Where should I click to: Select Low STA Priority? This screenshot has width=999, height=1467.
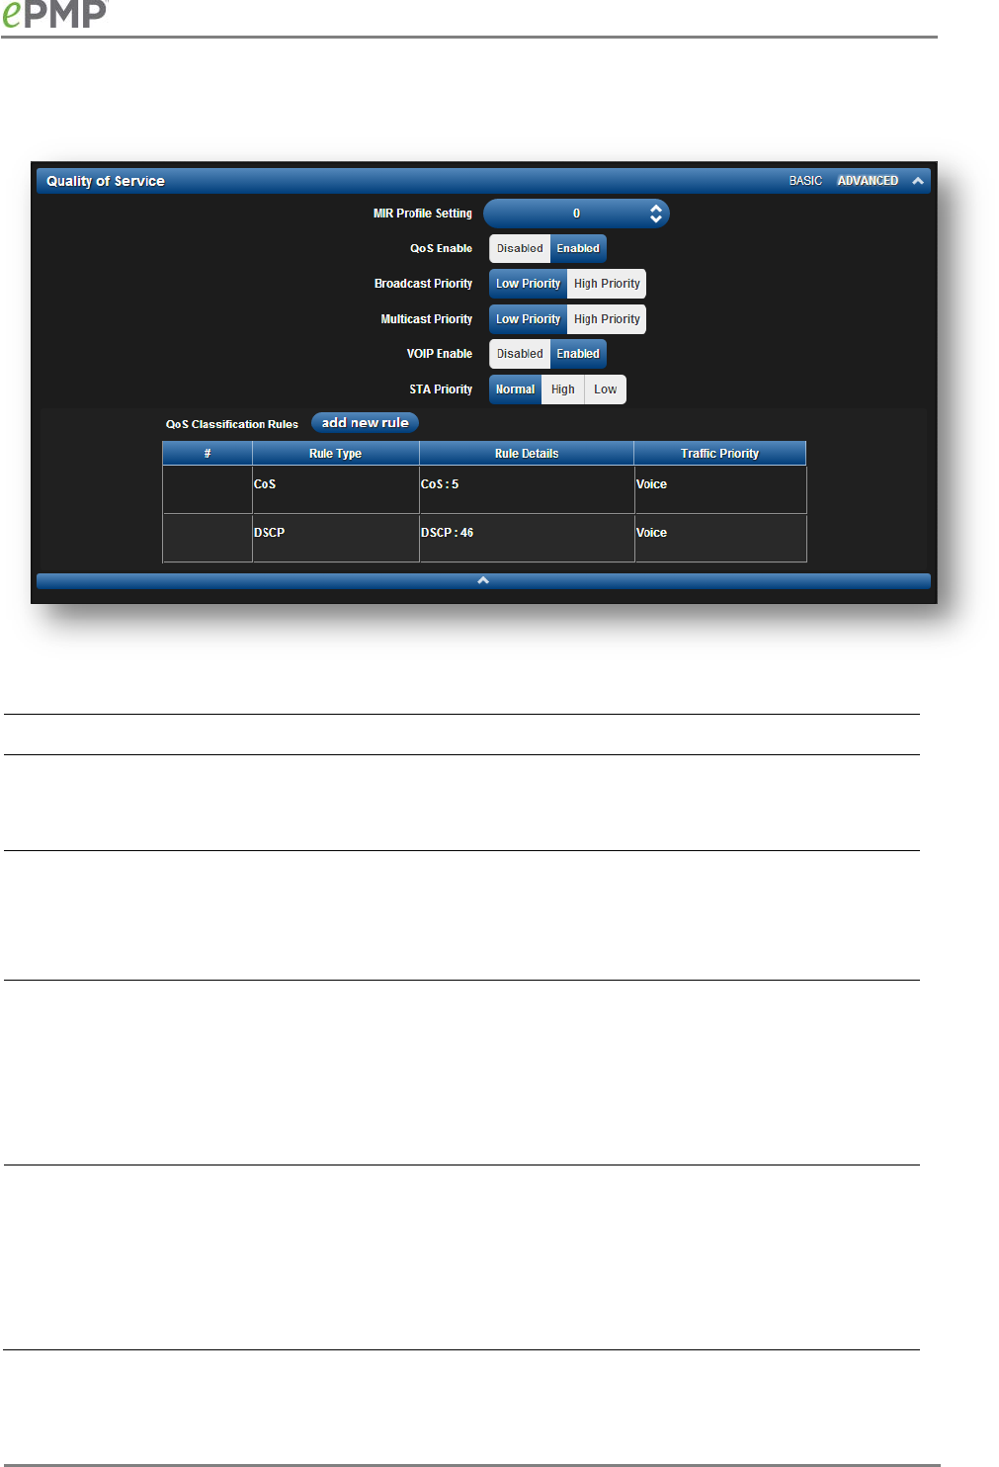click(x=606, y=389)
